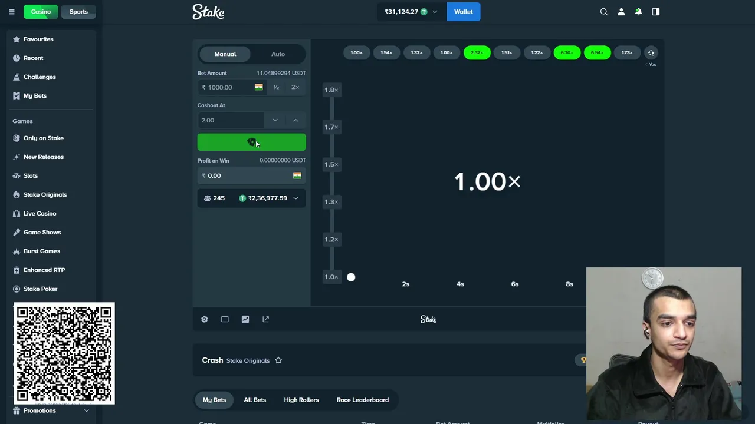Expand the balance currency dropdown
The height and width of the screenshot is (424, 755).
(435, 12)
